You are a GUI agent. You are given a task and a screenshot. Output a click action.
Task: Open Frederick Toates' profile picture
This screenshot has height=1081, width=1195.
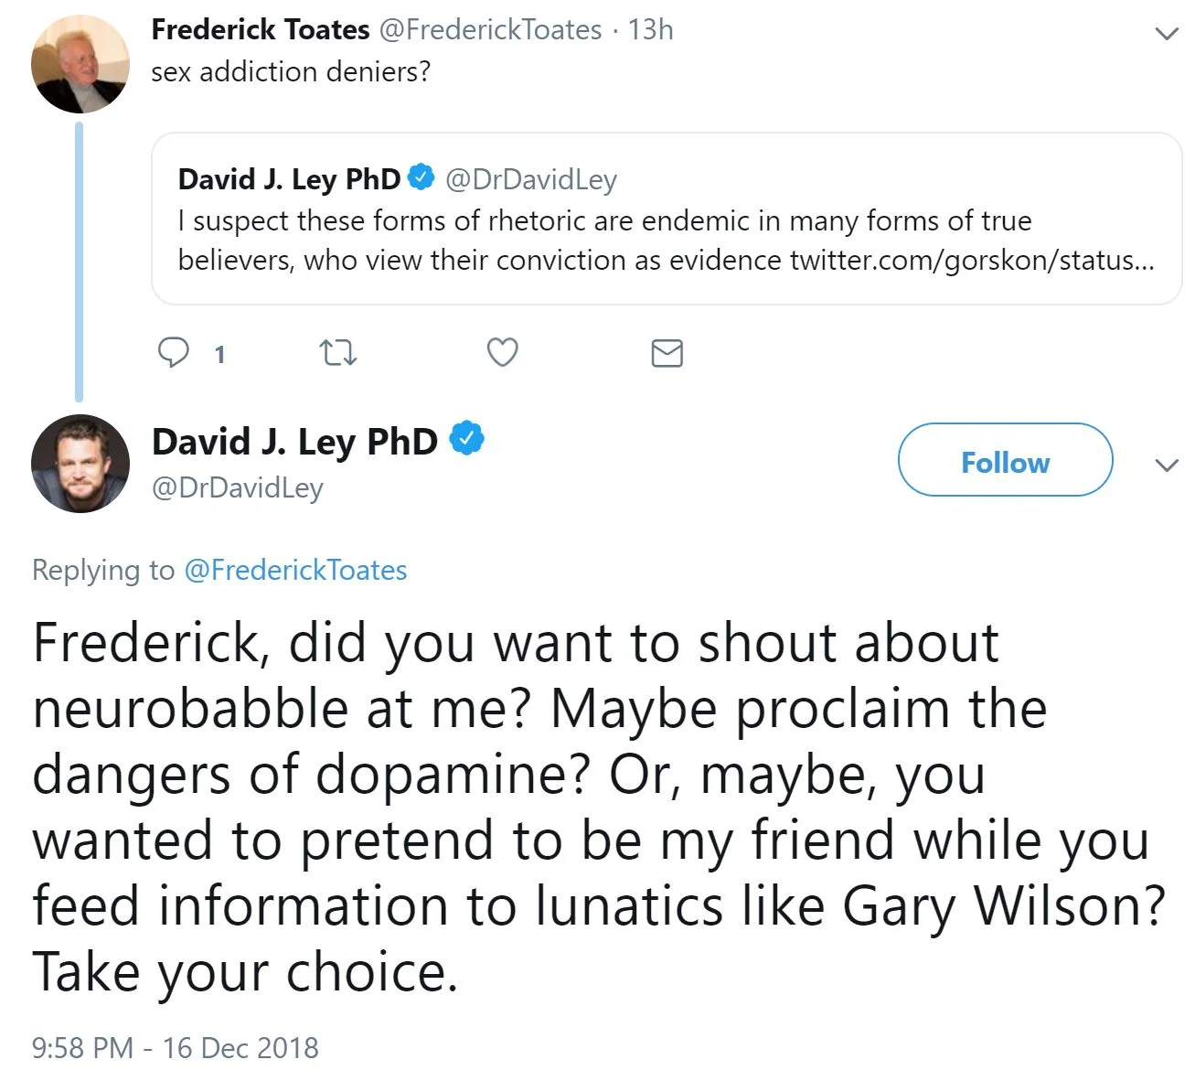(x=80, y=64)
